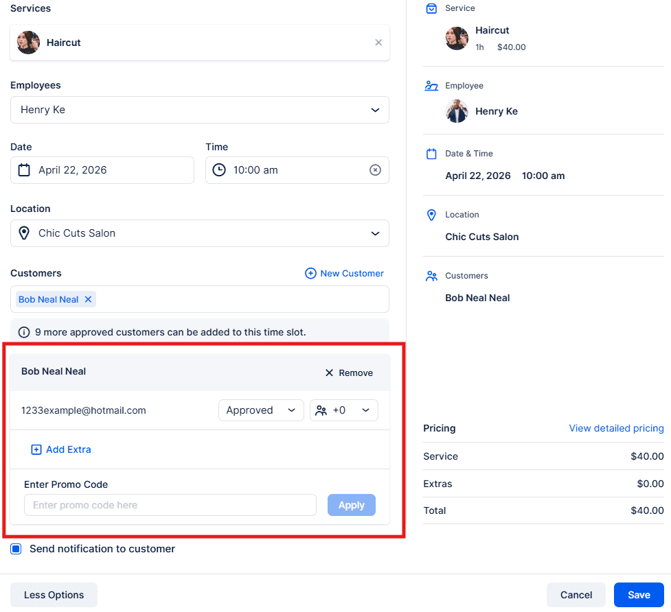Click the Save button
Screen dimensions: 671x612
coord(639,595)
